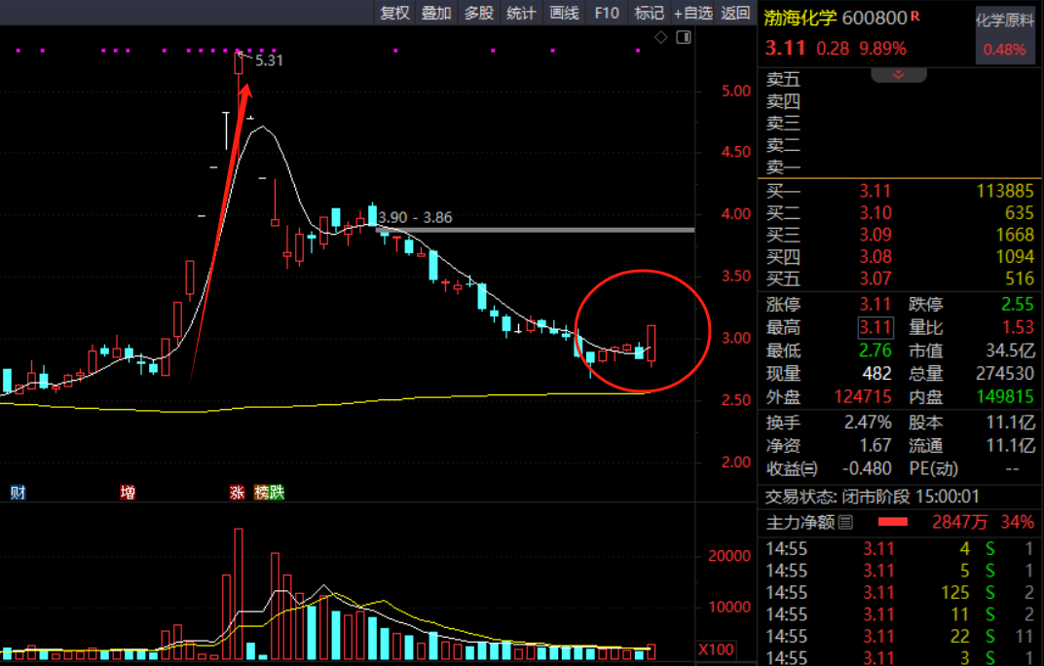Viewport: 1044px width, 666px height.
Task: Click the 涨 limit-up event badge
Action: coord(237,493)
